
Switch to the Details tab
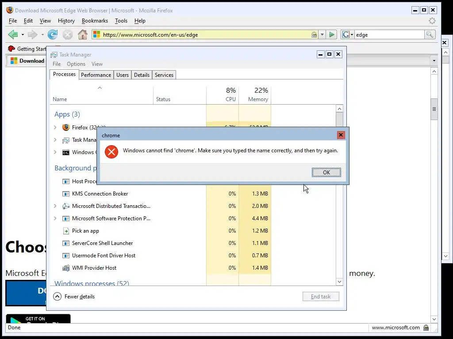tap(142, 75)
